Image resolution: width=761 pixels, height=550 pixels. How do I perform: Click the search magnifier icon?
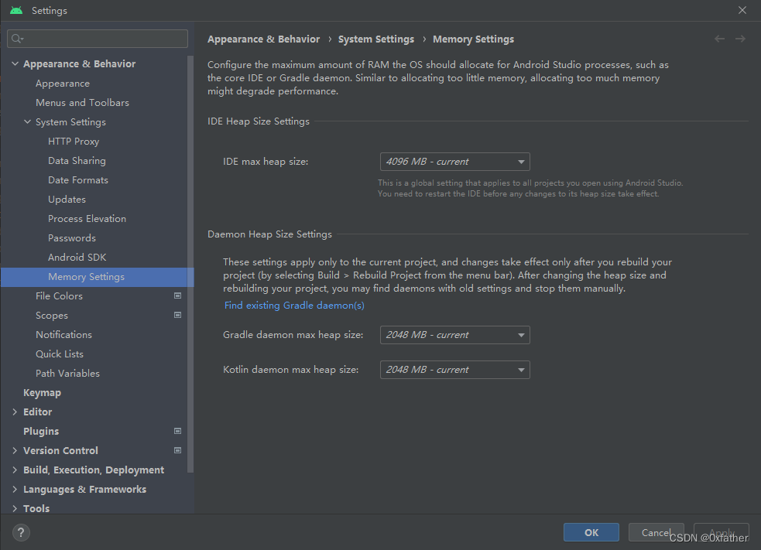click(x=17, y=39)
